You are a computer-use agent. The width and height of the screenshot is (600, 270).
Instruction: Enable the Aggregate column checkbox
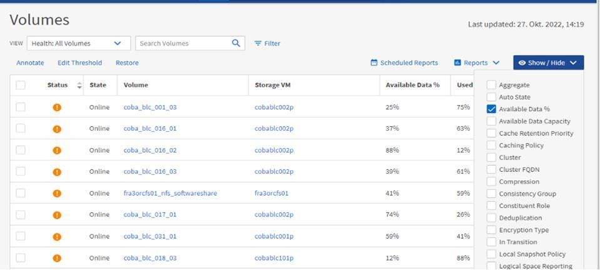pos(492,85)
